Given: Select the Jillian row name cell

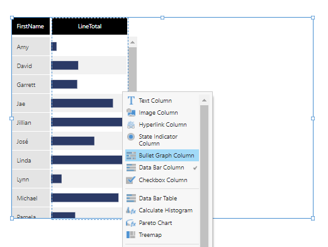Looking at the screenshot, I should [31, 122].
